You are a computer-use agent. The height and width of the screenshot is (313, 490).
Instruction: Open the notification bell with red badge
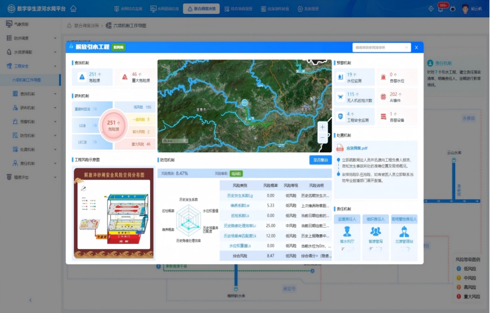pyautogui.click(x=442, y=9)
